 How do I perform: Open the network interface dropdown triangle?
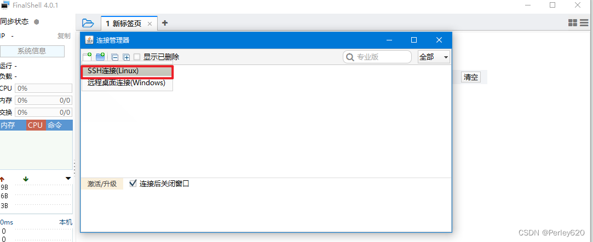coord(68,179)
